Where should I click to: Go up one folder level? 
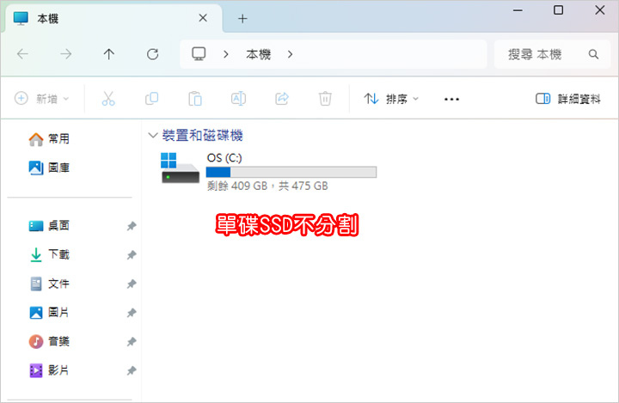coord(109,54)
